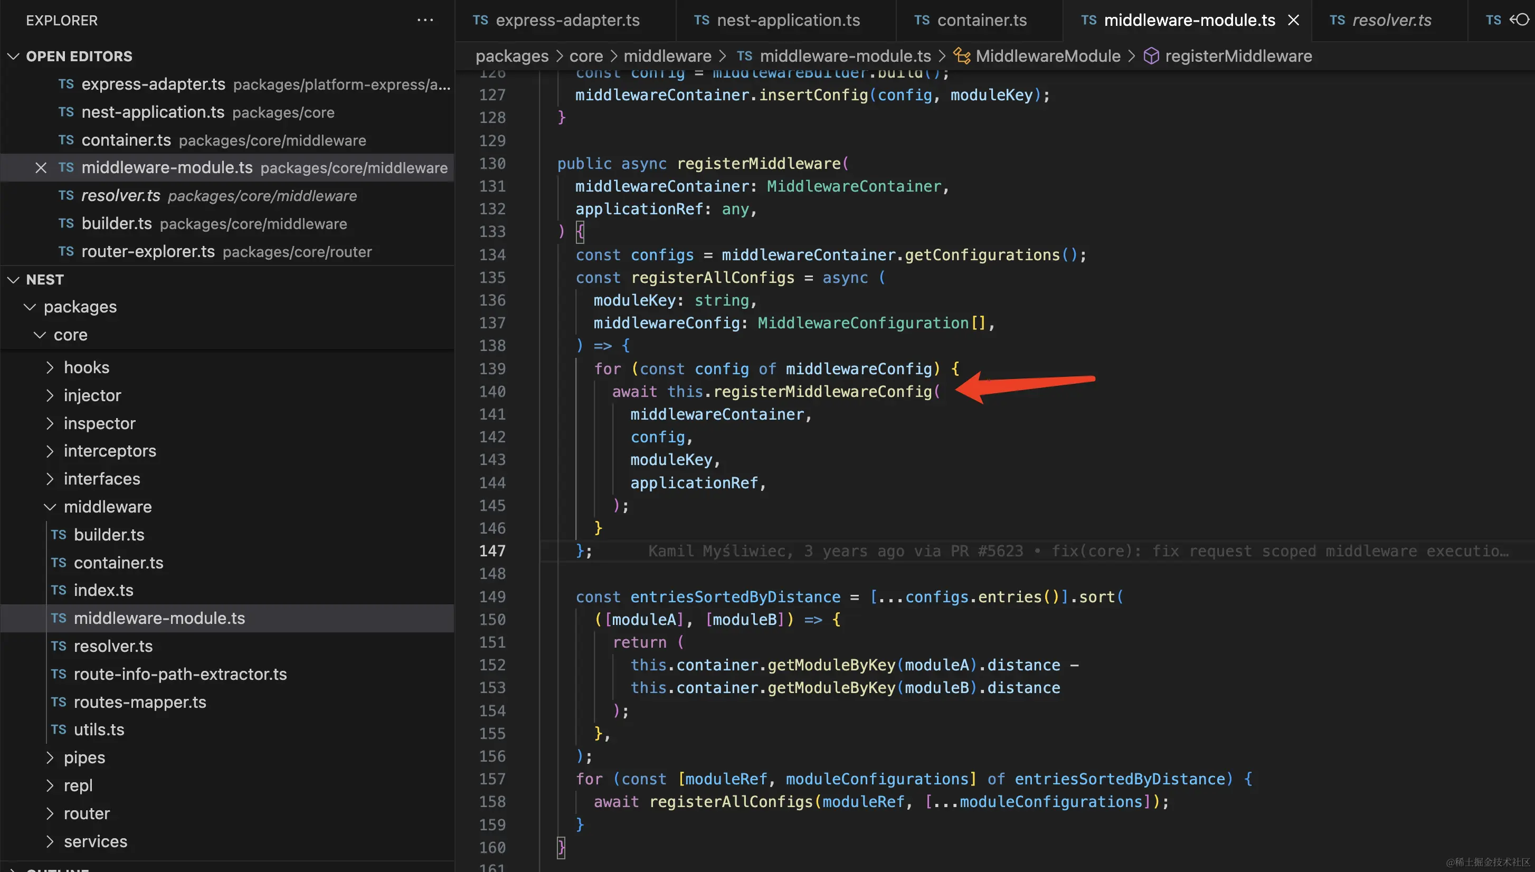The height and width of the screenshot is (872, 1535).
Task: Open resolver.ts in middleware folder tree
Action: [228, 646]
